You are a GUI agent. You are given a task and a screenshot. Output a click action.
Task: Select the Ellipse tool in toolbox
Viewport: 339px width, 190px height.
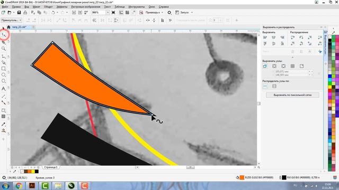coord(4,75)
